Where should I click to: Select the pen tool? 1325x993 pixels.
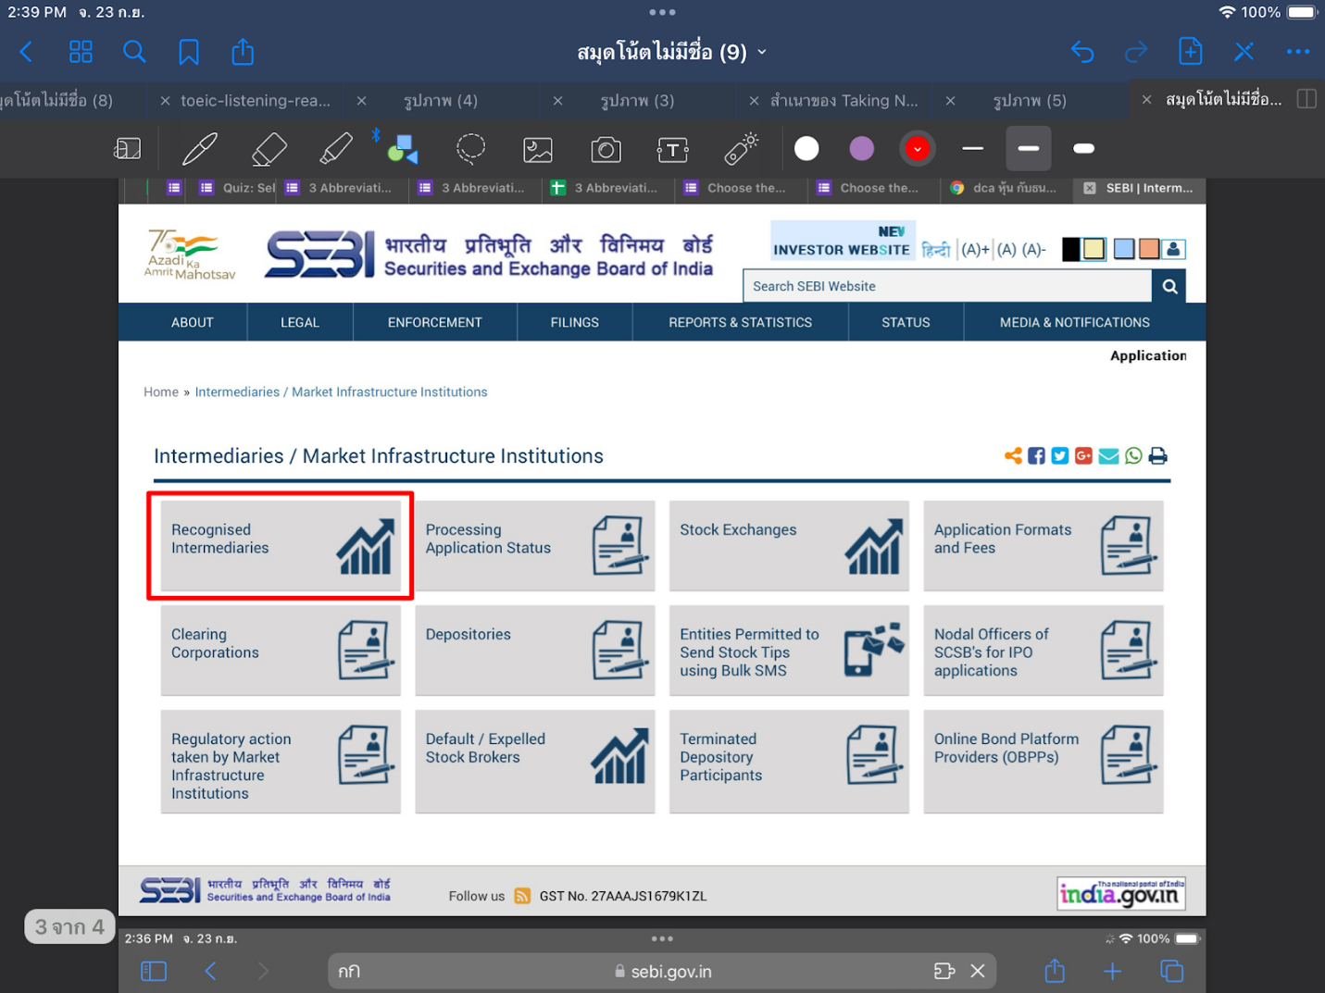click(x=199, y=149)
